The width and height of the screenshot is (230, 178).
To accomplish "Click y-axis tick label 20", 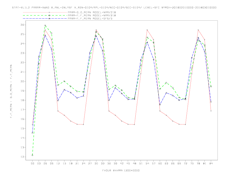I will point(22,81).
